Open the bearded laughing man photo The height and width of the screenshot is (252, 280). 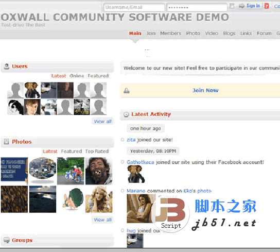99,171
